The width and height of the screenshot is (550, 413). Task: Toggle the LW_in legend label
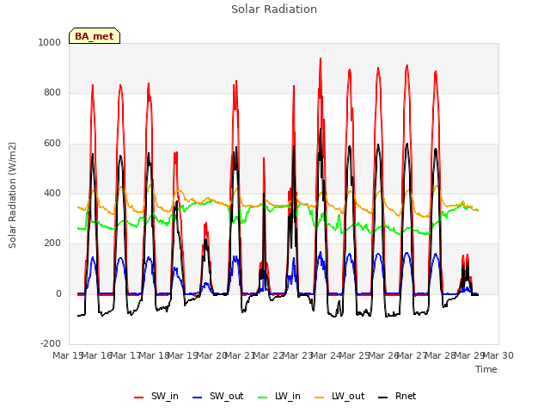click(x=288, y=396)
